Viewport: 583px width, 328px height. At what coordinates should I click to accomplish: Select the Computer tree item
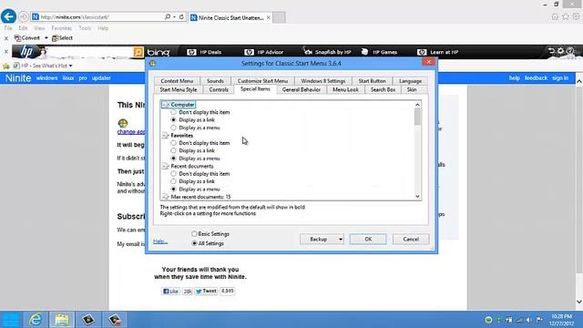point(179,105)
